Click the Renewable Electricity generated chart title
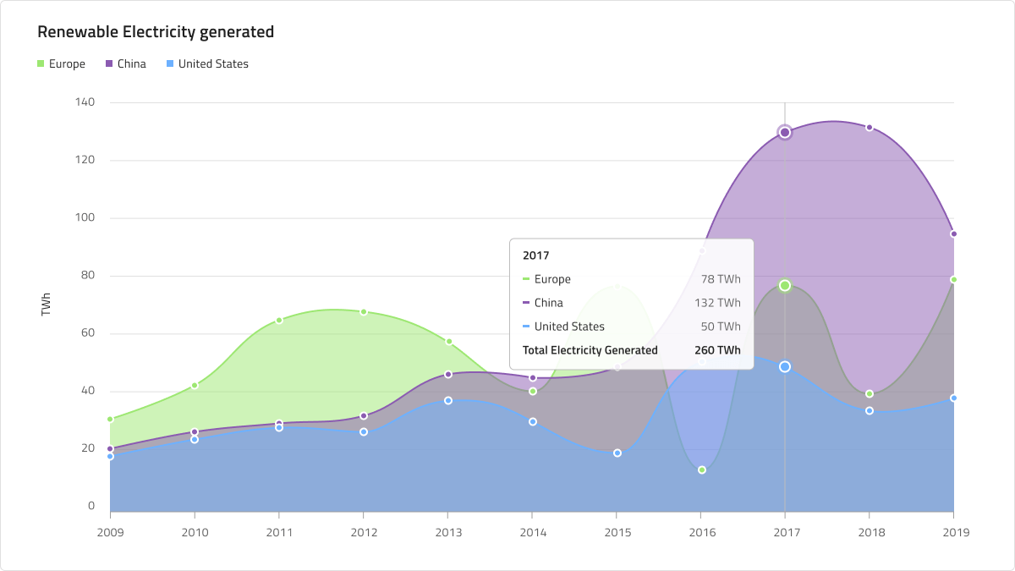The image size is (1015, 571). pyautogui.click(x=156, y=32)
